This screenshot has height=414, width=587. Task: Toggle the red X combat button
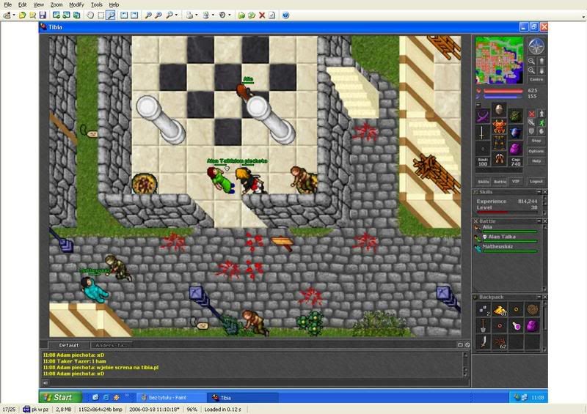point(531,114)
